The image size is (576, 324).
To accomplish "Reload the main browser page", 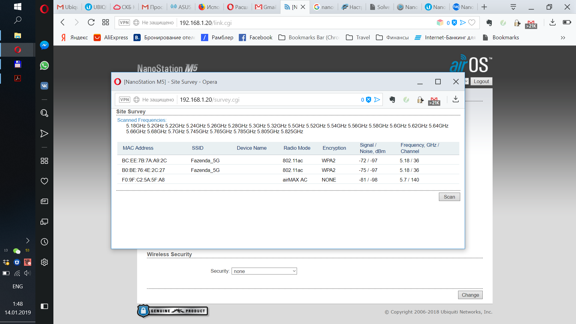I will coord(91,22).
